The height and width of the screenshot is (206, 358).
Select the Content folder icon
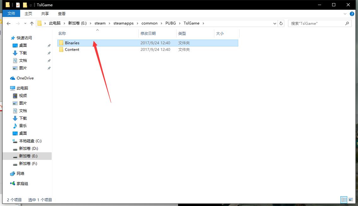(61, 49)
